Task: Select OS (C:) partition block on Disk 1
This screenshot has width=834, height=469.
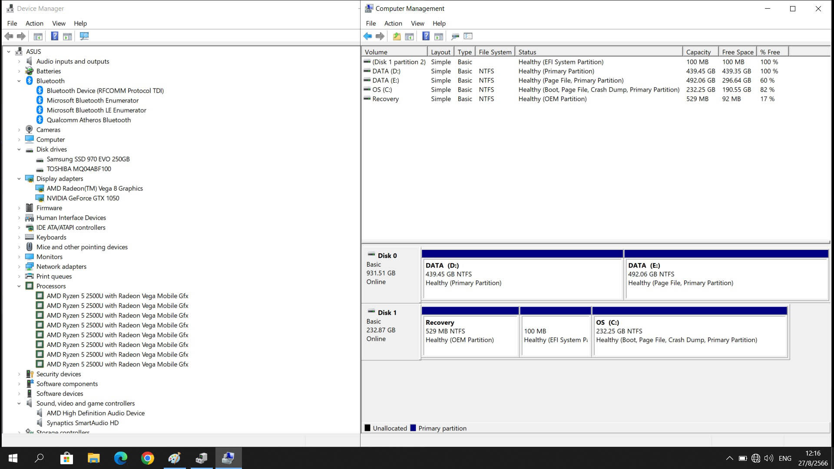Action: [690, 332]
